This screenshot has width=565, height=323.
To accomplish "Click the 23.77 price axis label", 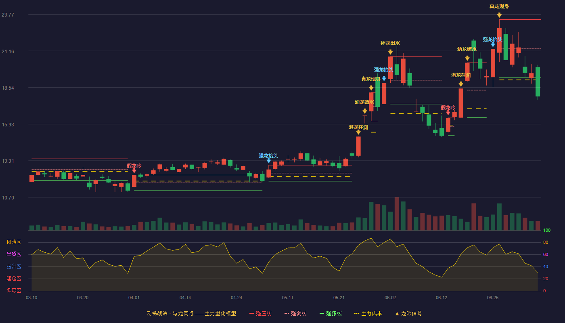I will tap(8, 15).
